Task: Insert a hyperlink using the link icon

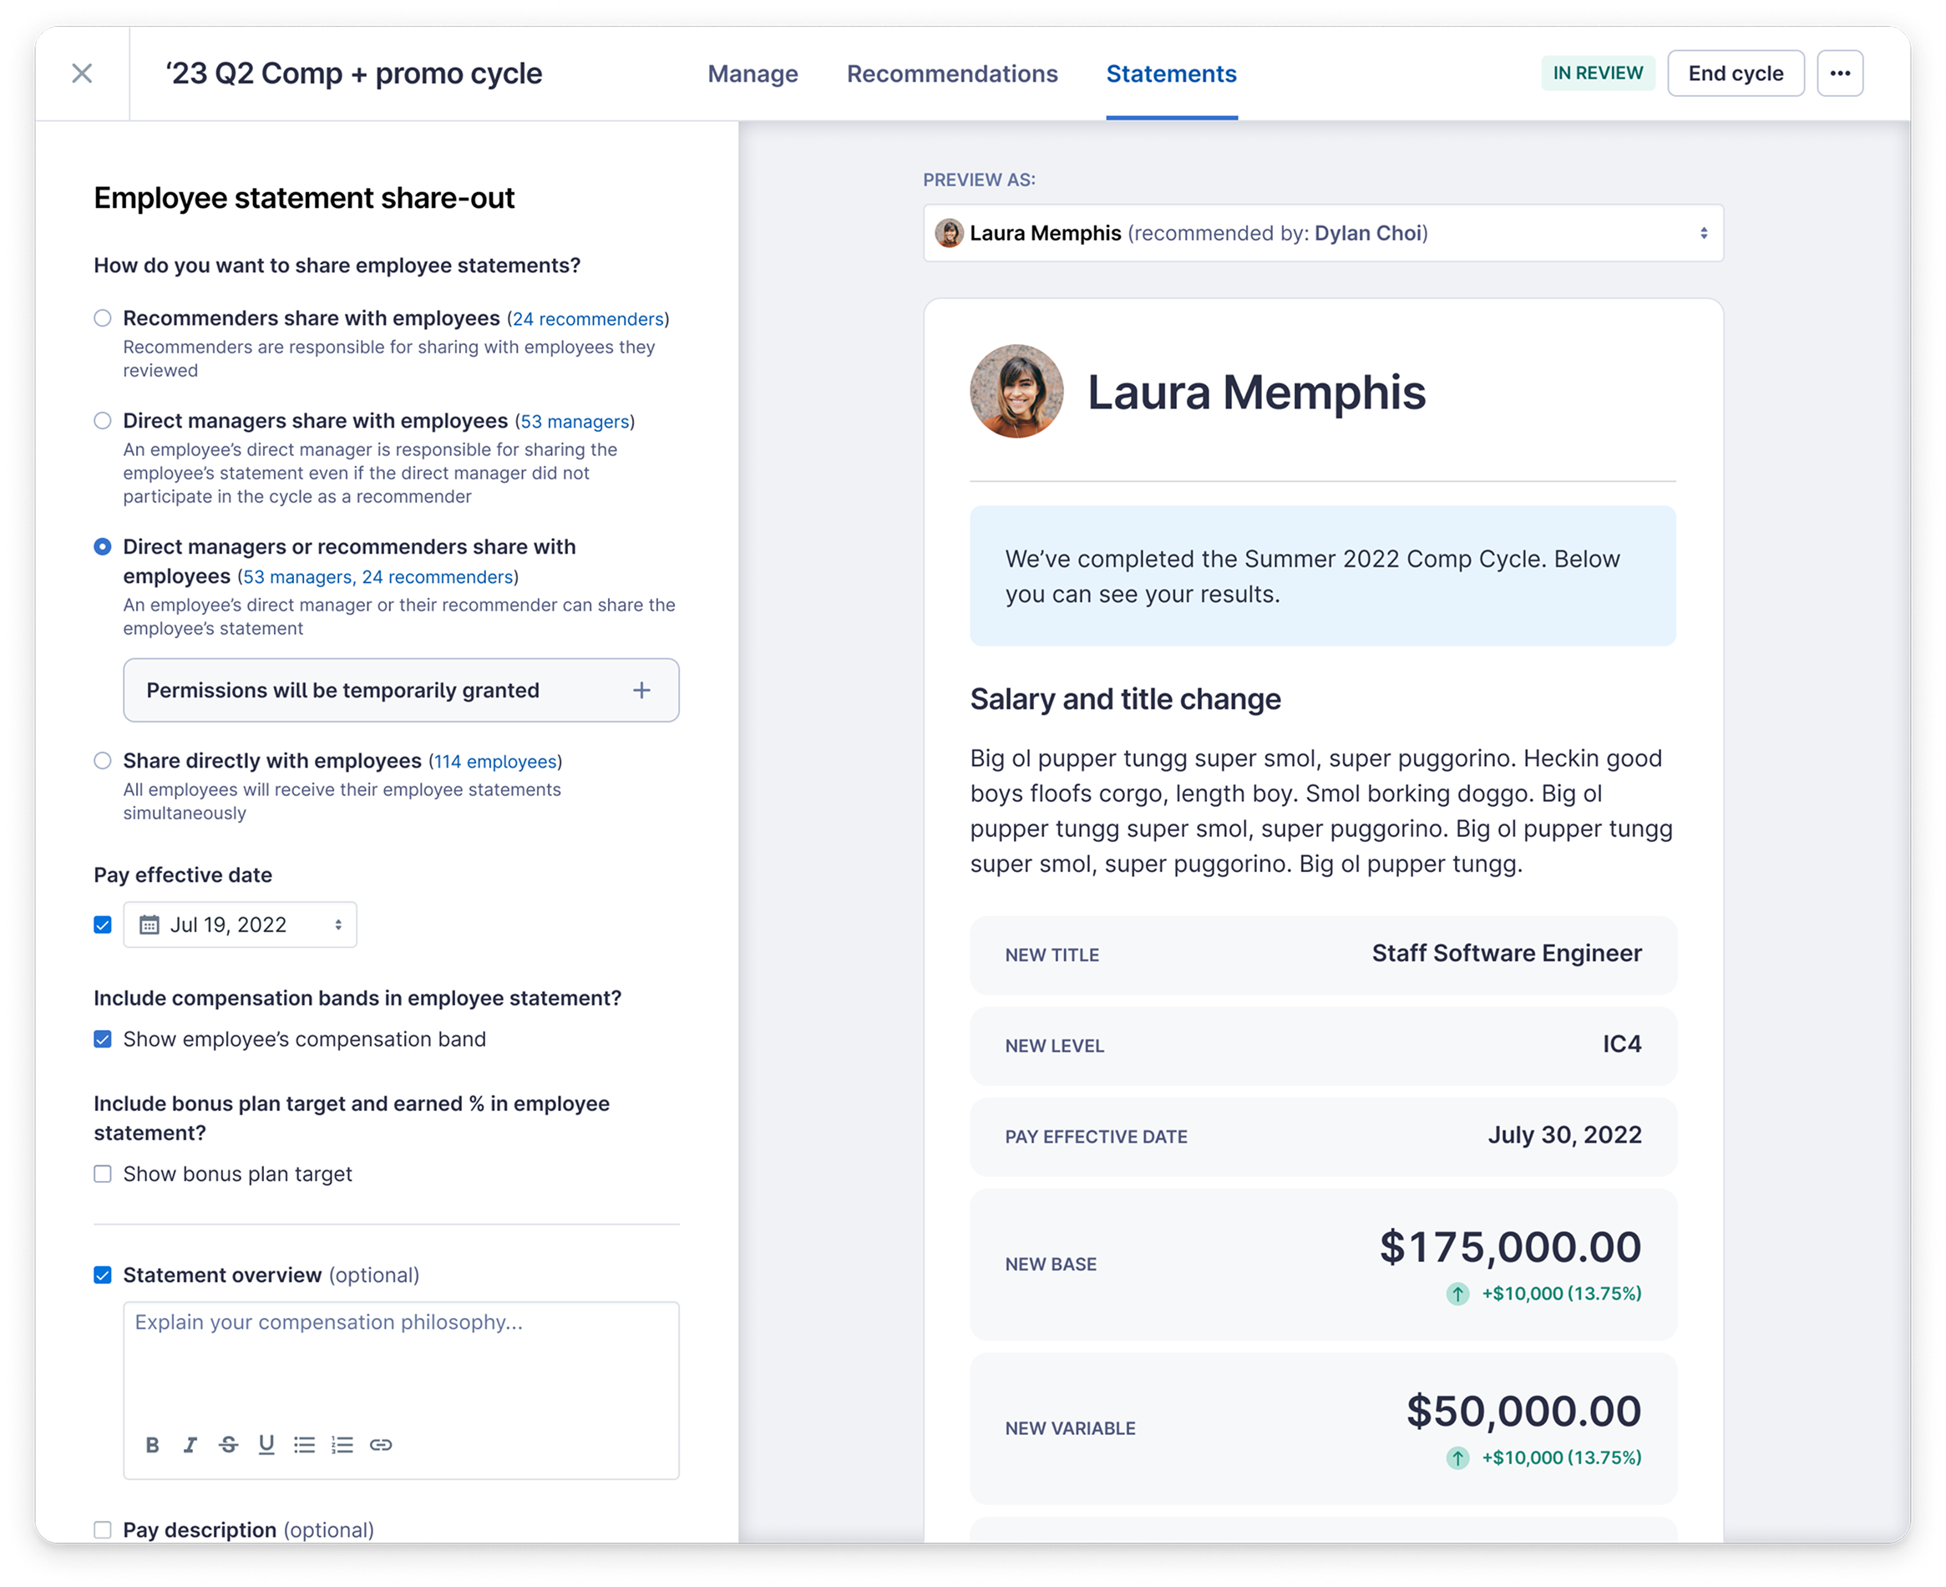Action: click(382, 1444)
